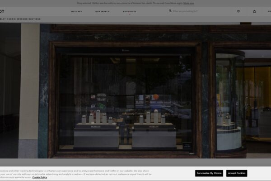The width and height of the screenshot is (271, 181).
Task: Click the search magnifier icon
Action: pos(170,11)
